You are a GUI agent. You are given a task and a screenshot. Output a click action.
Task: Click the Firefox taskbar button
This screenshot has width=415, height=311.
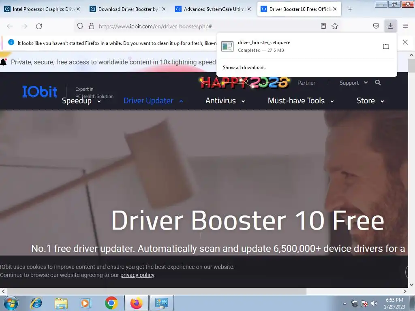(137, 303)
